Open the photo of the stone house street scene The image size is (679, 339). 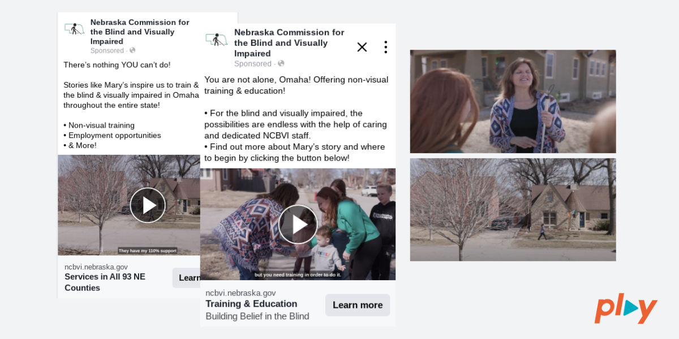pos(513,210)
